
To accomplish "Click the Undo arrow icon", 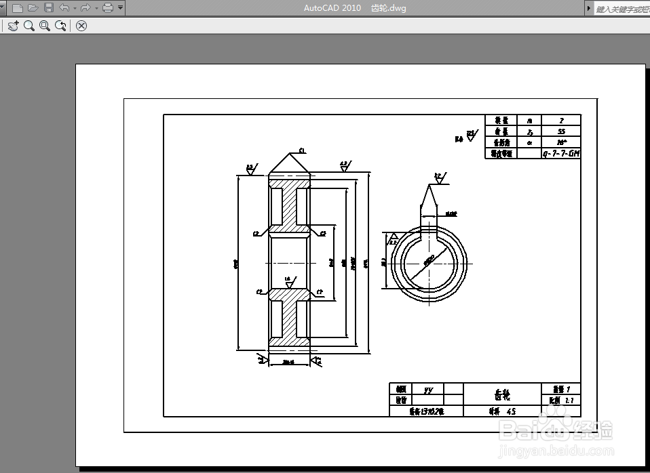I will coord(64,7).
